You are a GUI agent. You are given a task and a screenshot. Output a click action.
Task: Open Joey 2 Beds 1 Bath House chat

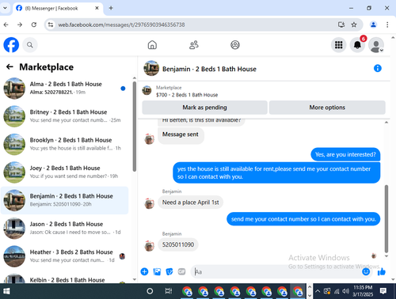(65, 172)
